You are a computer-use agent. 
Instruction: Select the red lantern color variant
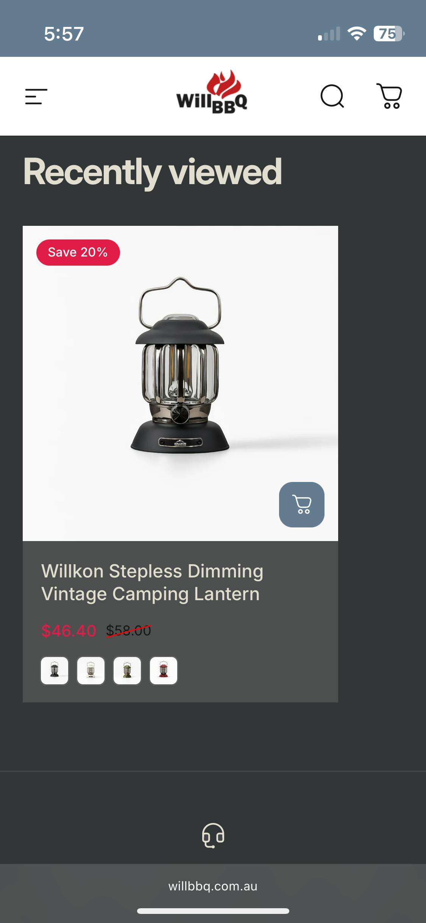(164, 670)
